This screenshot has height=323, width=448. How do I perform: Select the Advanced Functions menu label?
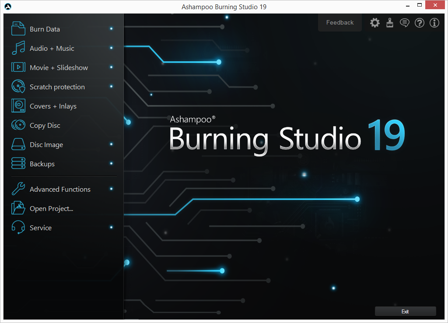tap(60, 189)
